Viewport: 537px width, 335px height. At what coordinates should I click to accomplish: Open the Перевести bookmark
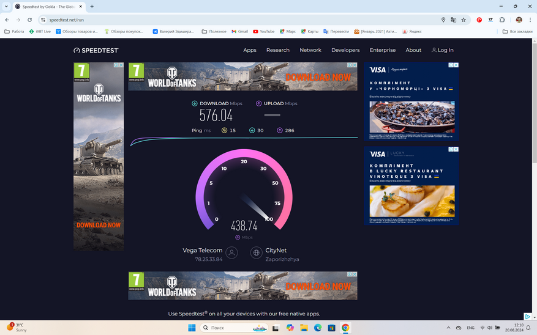[336, 31]
